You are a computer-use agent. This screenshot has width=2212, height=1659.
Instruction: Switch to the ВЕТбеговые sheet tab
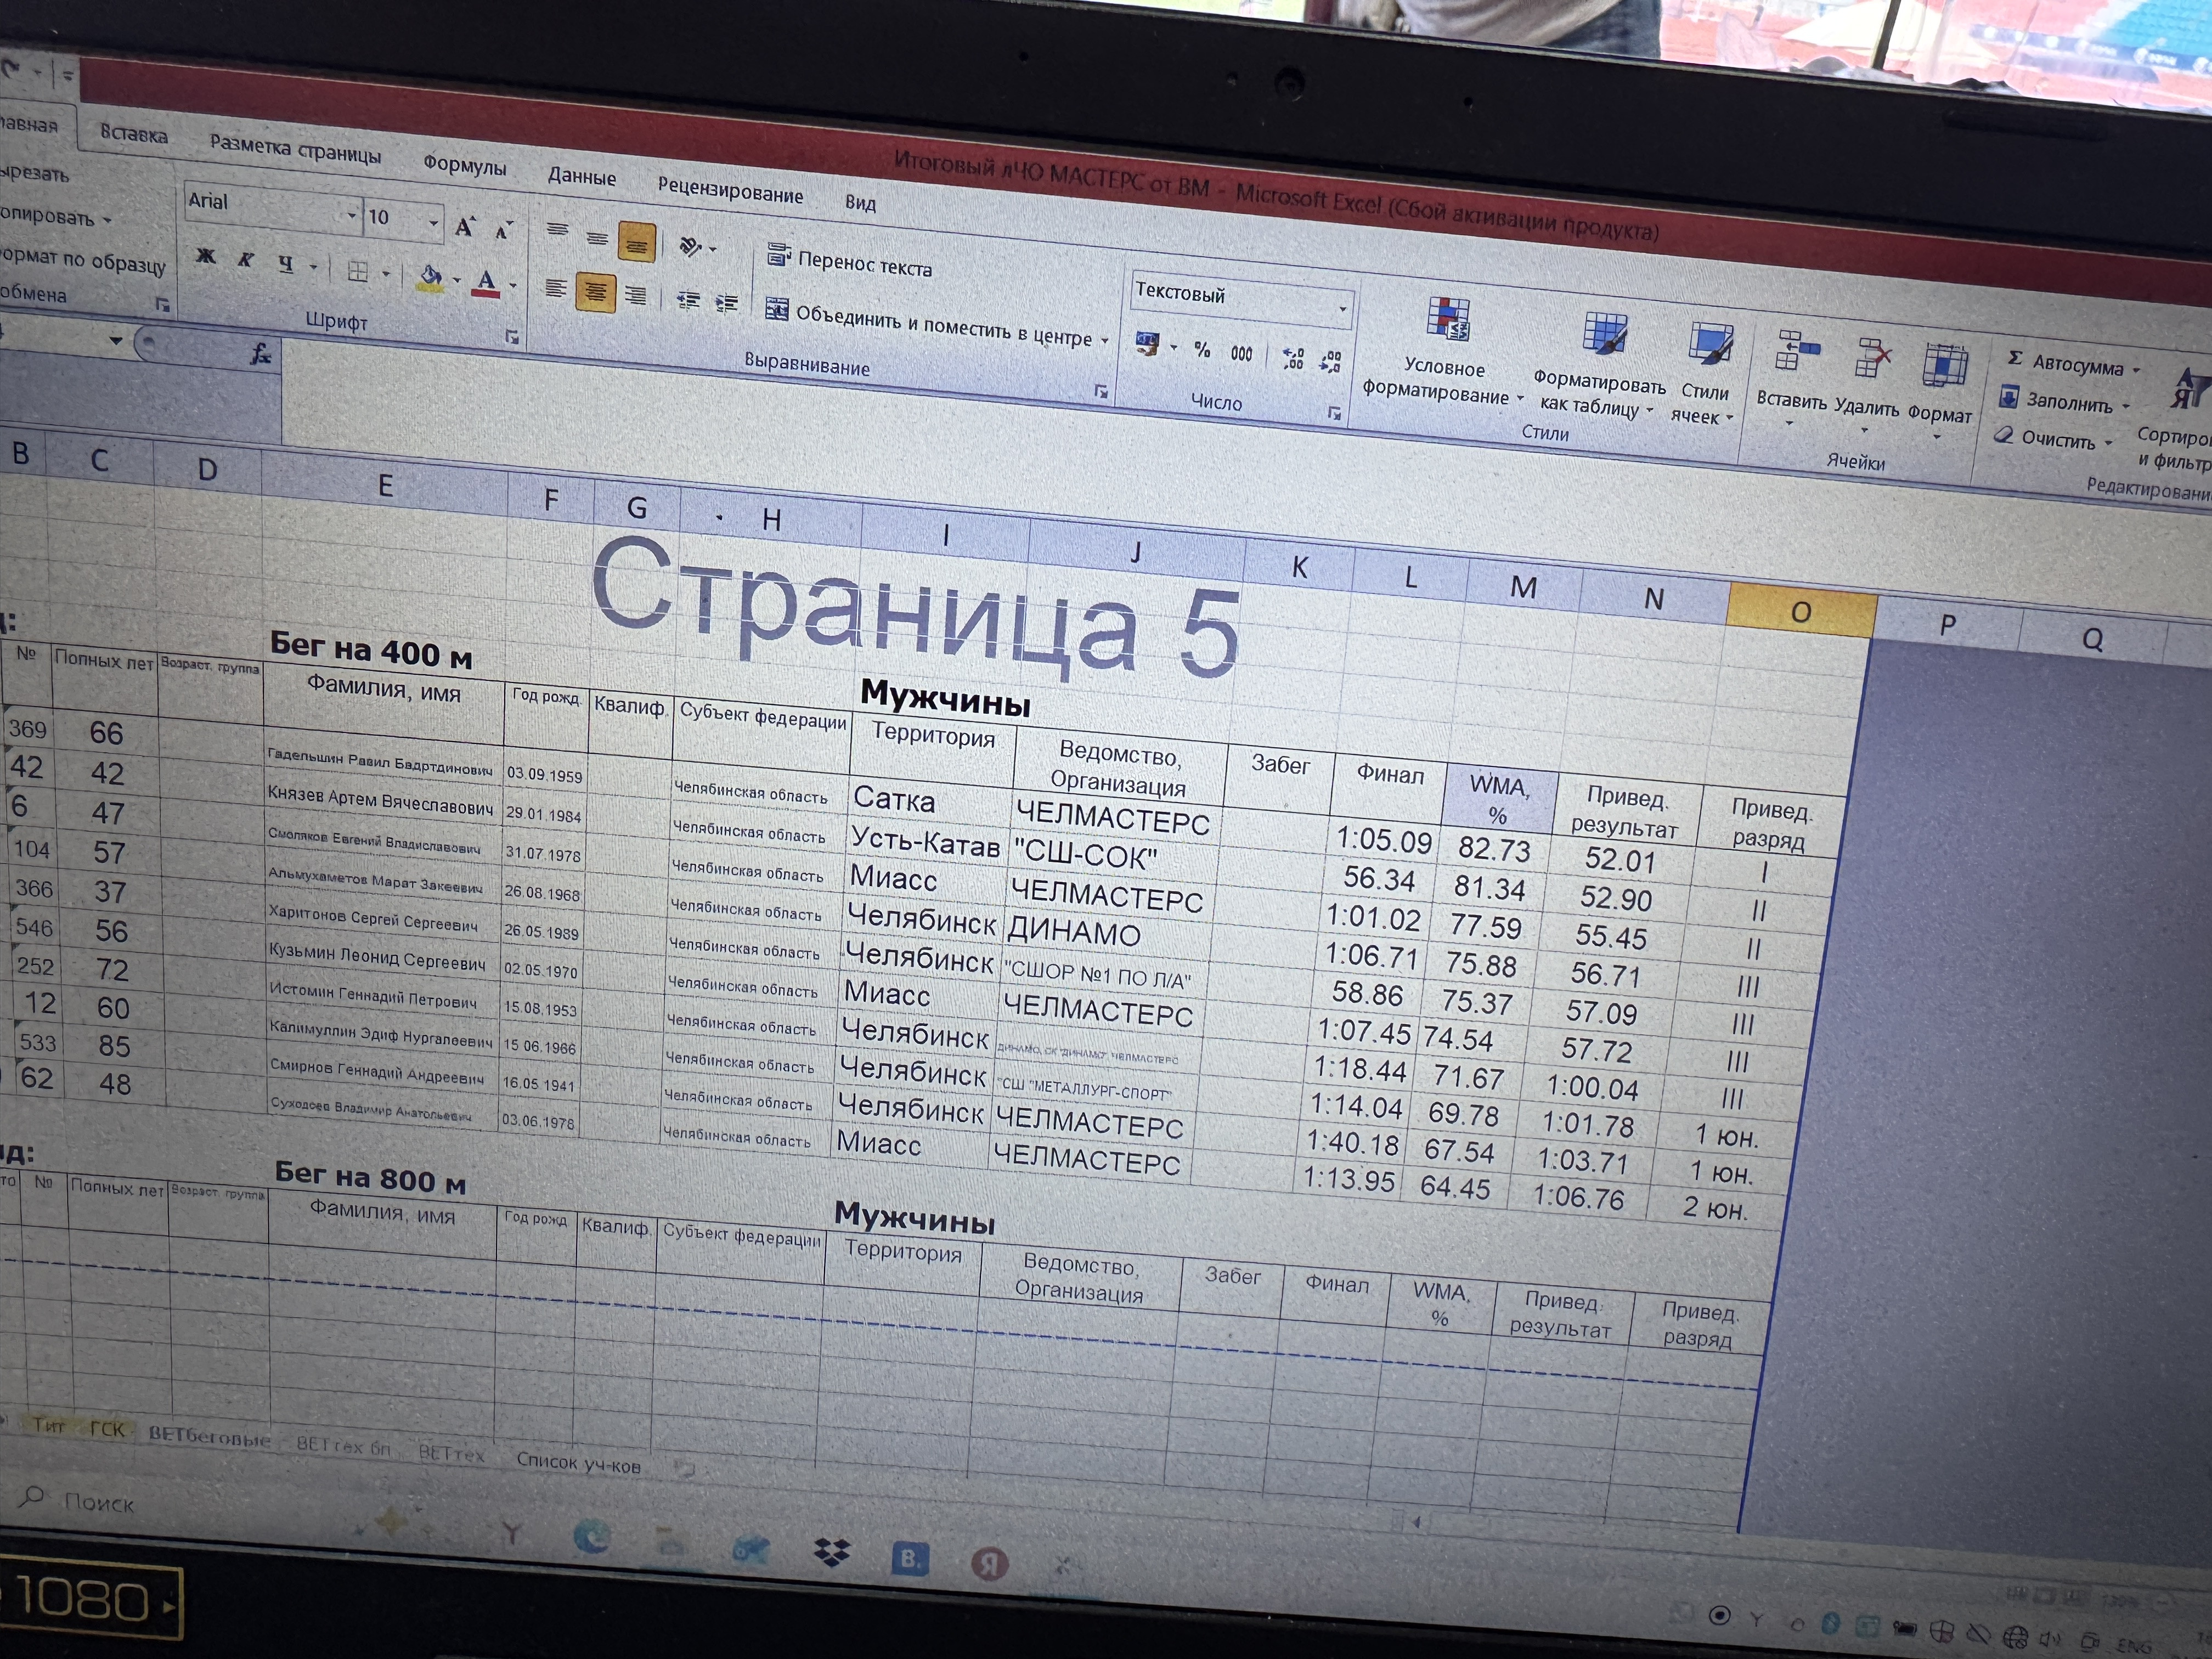210,1436
